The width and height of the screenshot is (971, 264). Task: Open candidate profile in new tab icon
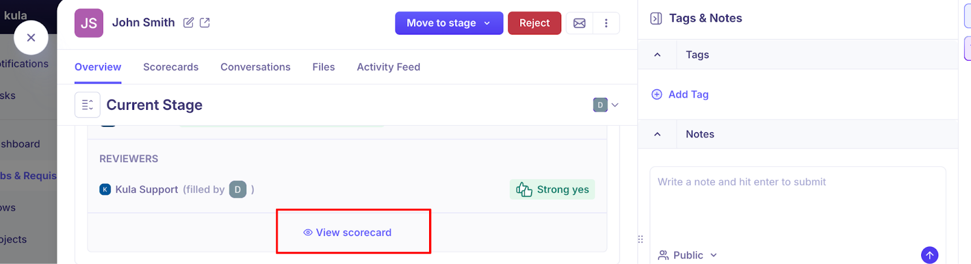205,22
